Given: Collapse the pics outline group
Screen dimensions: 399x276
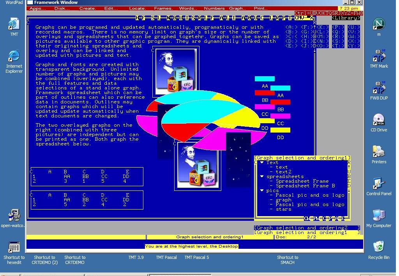Looking at the screenshot, I should (262, 190).
